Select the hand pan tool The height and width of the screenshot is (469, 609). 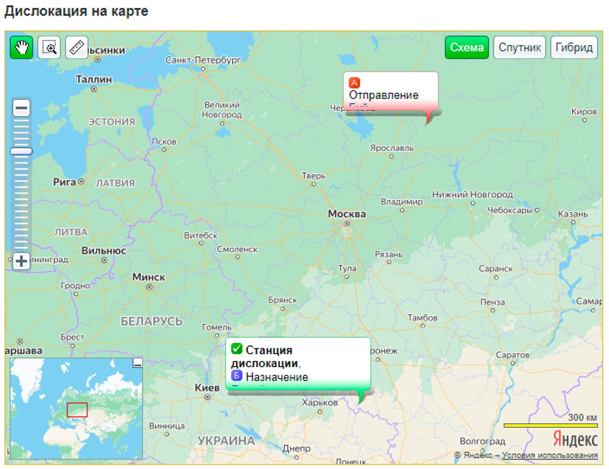21,47
